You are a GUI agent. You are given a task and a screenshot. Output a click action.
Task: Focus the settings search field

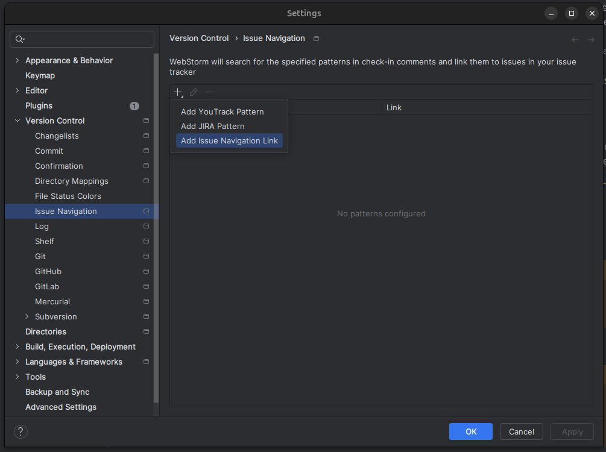(87, 39)
